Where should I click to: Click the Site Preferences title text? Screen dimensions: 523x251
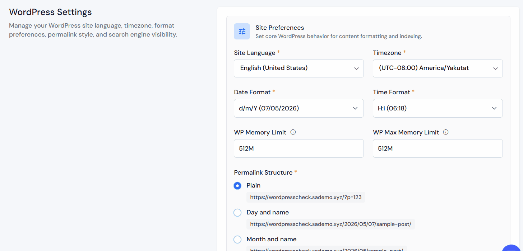[280, 28]
